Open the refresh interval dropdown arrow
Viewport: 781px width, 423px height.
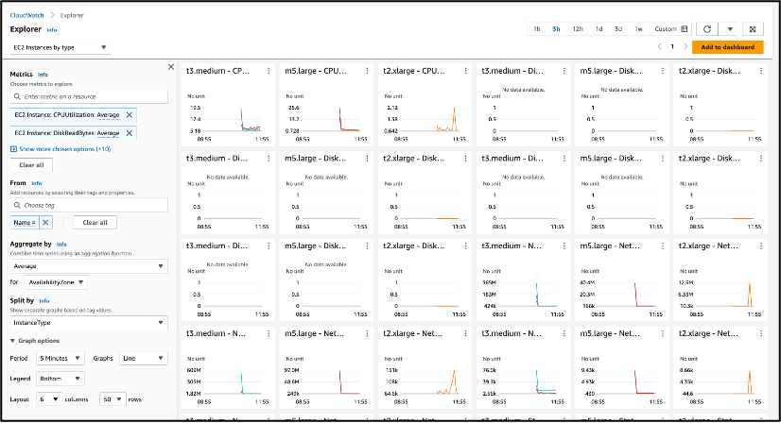[729, 29]
